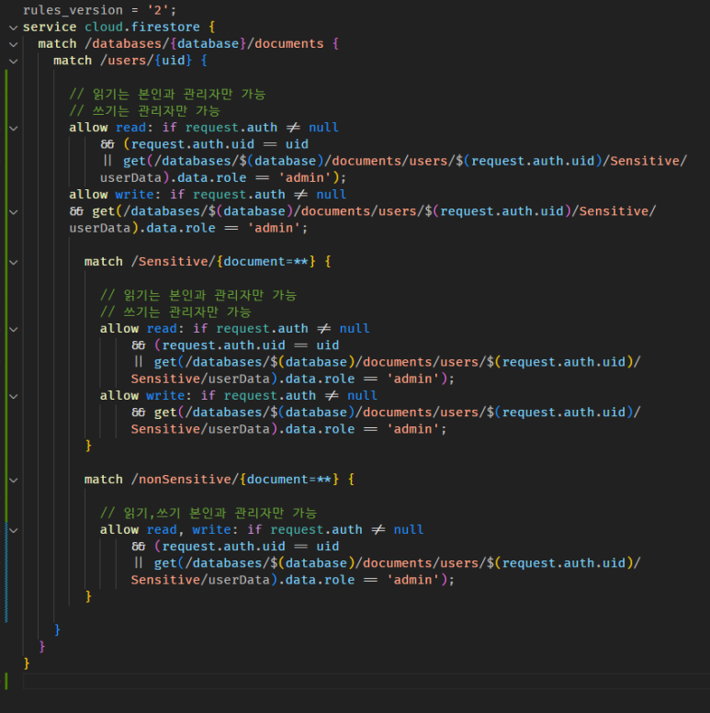Image resolution: width=710 pixels, height=713 pixels.
Task: Click /nonSensitive/ path in the match statement
Action: click(185, 480)
